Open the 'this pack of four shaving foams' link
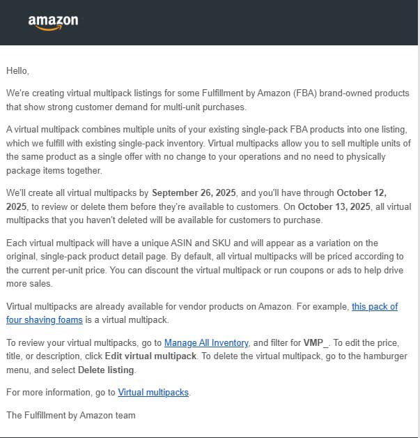 pyautogui.click(x=375, y=306)
